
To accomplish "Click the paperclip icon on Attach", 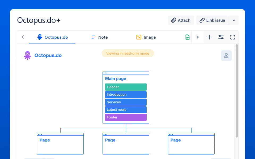I will (x=173, y=20).
